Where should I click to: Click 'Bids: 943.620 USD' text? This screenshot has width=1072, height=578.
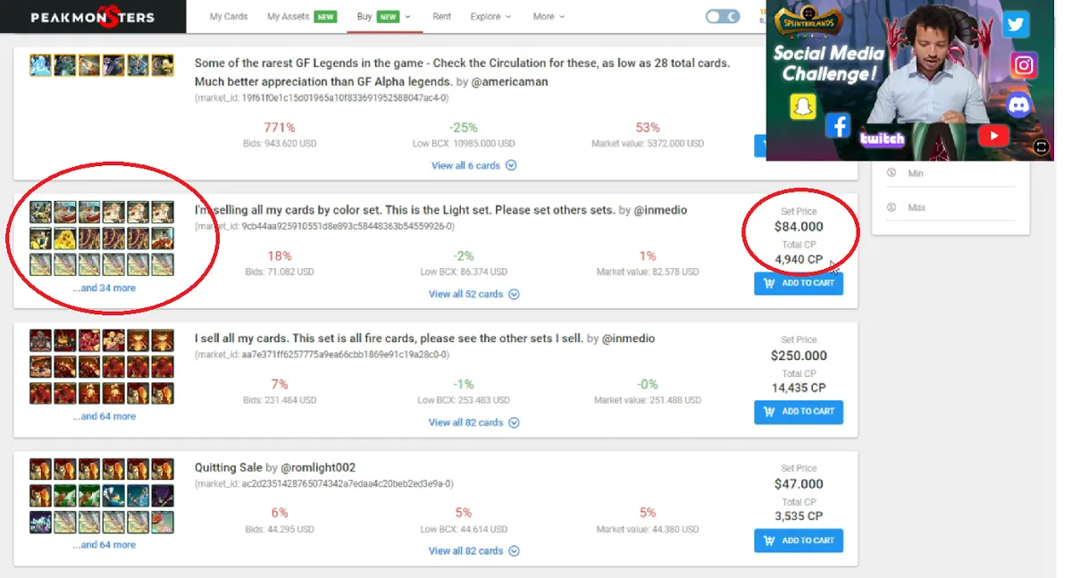(x=280, y=143)
